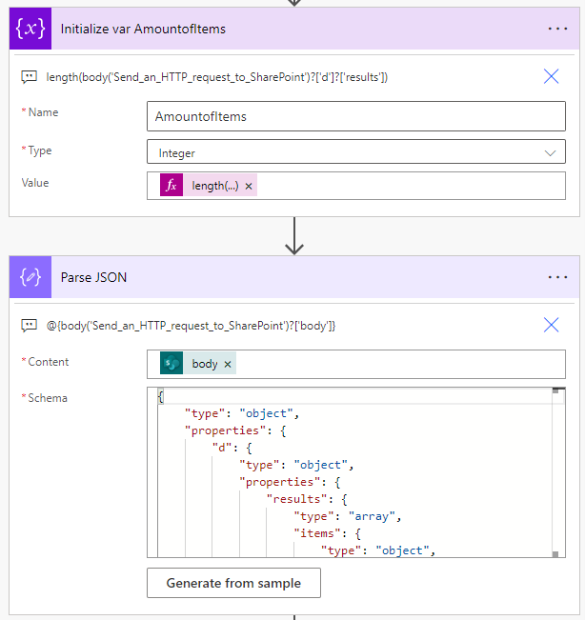Click the Parse JSON action icon
This screenshot has width=585, height=620.
tap(30, 277)
